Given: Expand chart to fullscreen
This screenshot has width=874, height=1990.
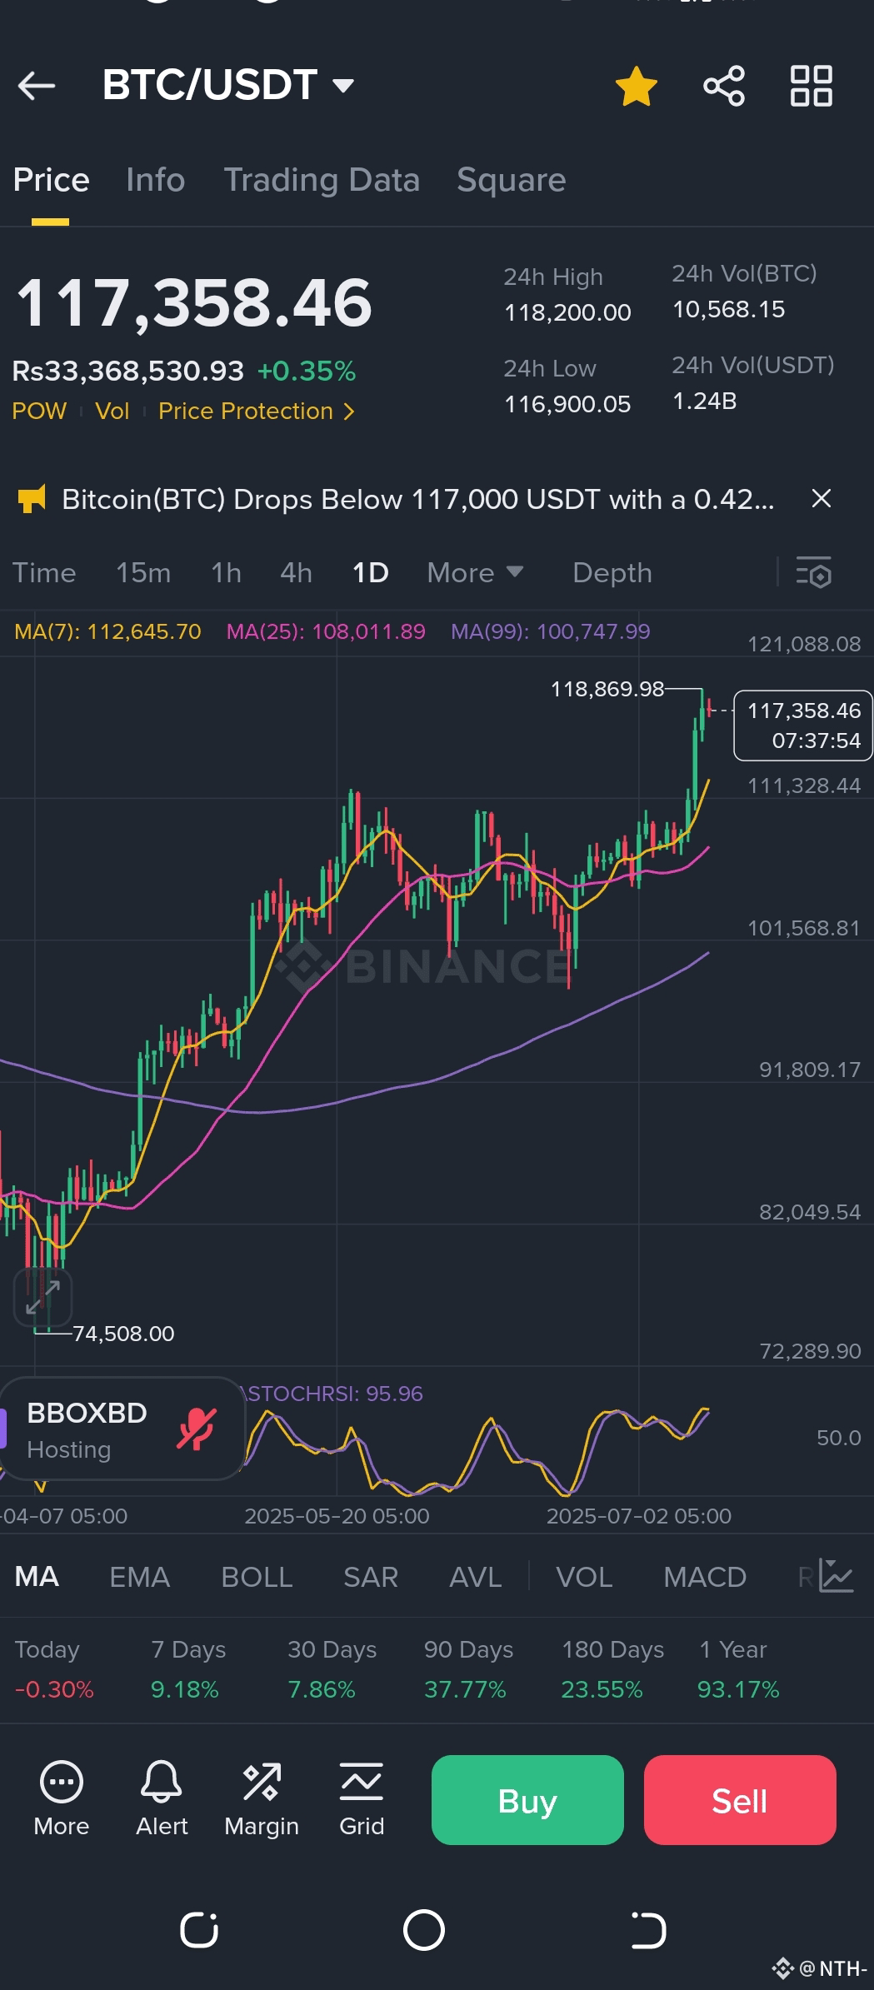Looking at the screenshot, I should tap(42, 1297).
